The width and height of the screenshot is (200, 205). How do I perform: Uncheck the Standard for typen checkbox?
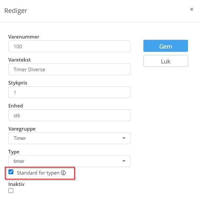click(11, 172)
